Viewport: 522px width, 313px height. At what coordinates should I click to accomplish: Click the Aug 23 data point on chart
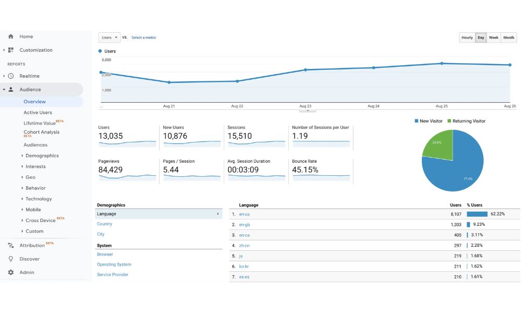coord(305,70)
